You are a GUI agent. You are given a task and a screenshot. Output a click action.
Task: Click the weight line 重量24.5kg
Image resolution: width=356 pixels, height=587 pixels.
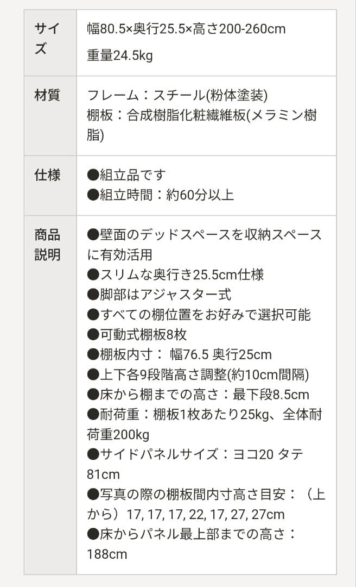pos(120,55)
